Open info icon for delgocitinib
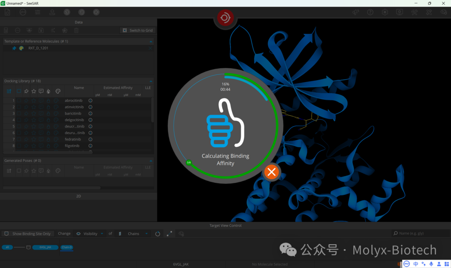Viewport: 451px width, 268px height. click(x=90, y=120)
